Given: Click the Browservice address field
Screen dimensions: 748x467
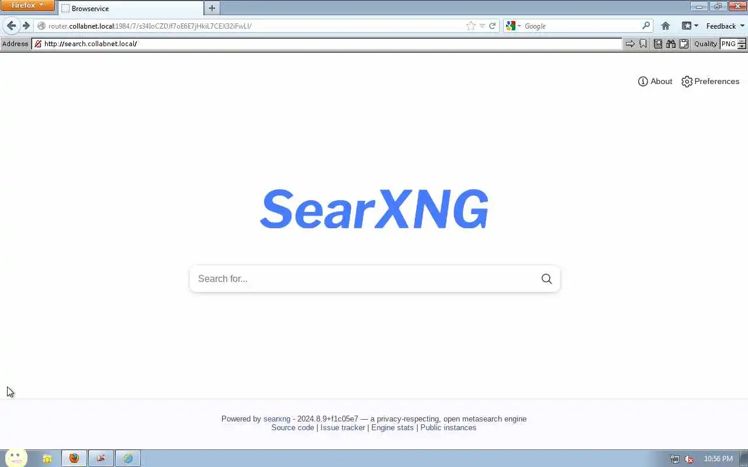Looking at the screenshot, I should coord(328,44).
